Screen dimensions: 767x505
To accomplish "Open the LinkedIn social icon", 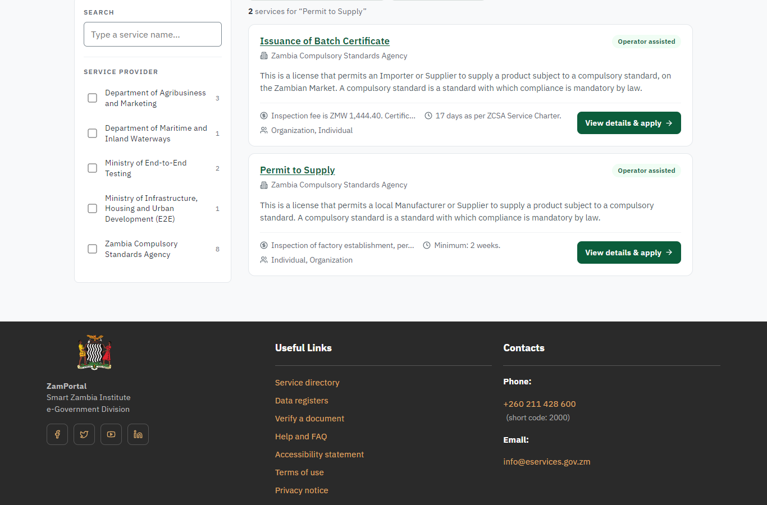I will (x=138, y=434).
